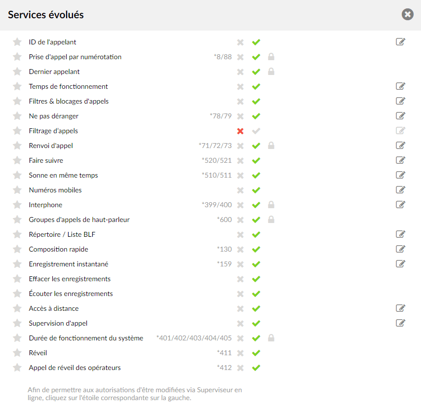
Task: Disable Accès à distance with the X
Action: point(240,309)
